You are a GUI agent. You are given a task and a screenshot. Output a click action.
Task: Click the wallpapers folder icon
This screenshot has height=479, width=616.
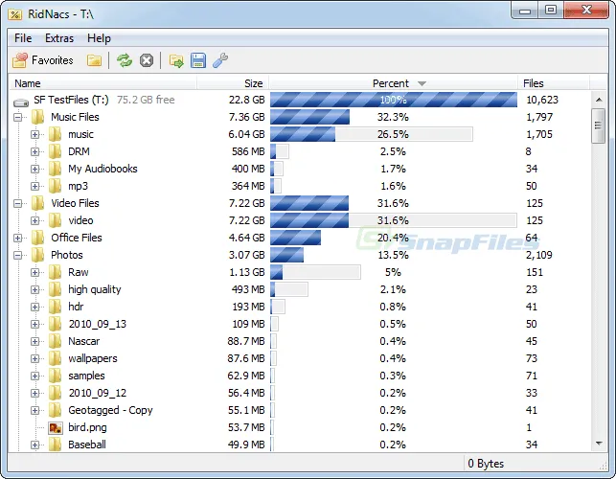coord(55,358)
